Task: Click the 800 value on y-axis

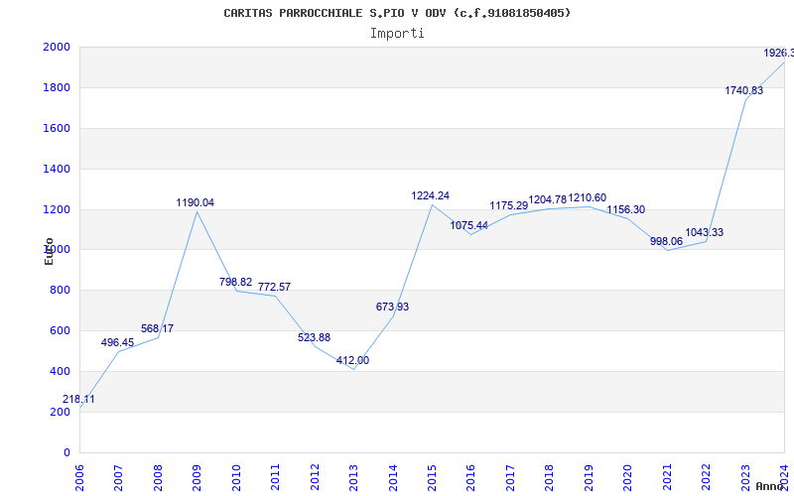Action: point(60,290)
